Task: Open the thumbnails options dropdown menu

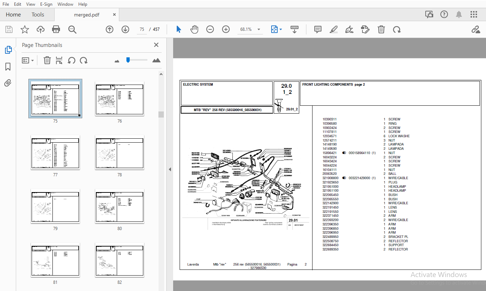Action: [x=28, y=60]
